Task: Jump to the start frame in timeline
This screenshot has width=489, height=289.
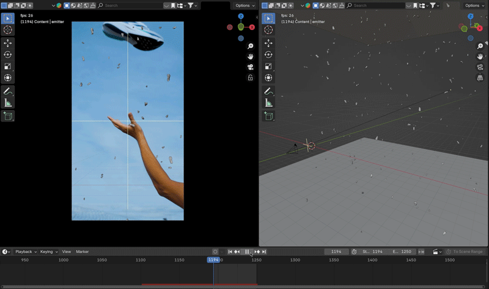Action: point(230,252)
